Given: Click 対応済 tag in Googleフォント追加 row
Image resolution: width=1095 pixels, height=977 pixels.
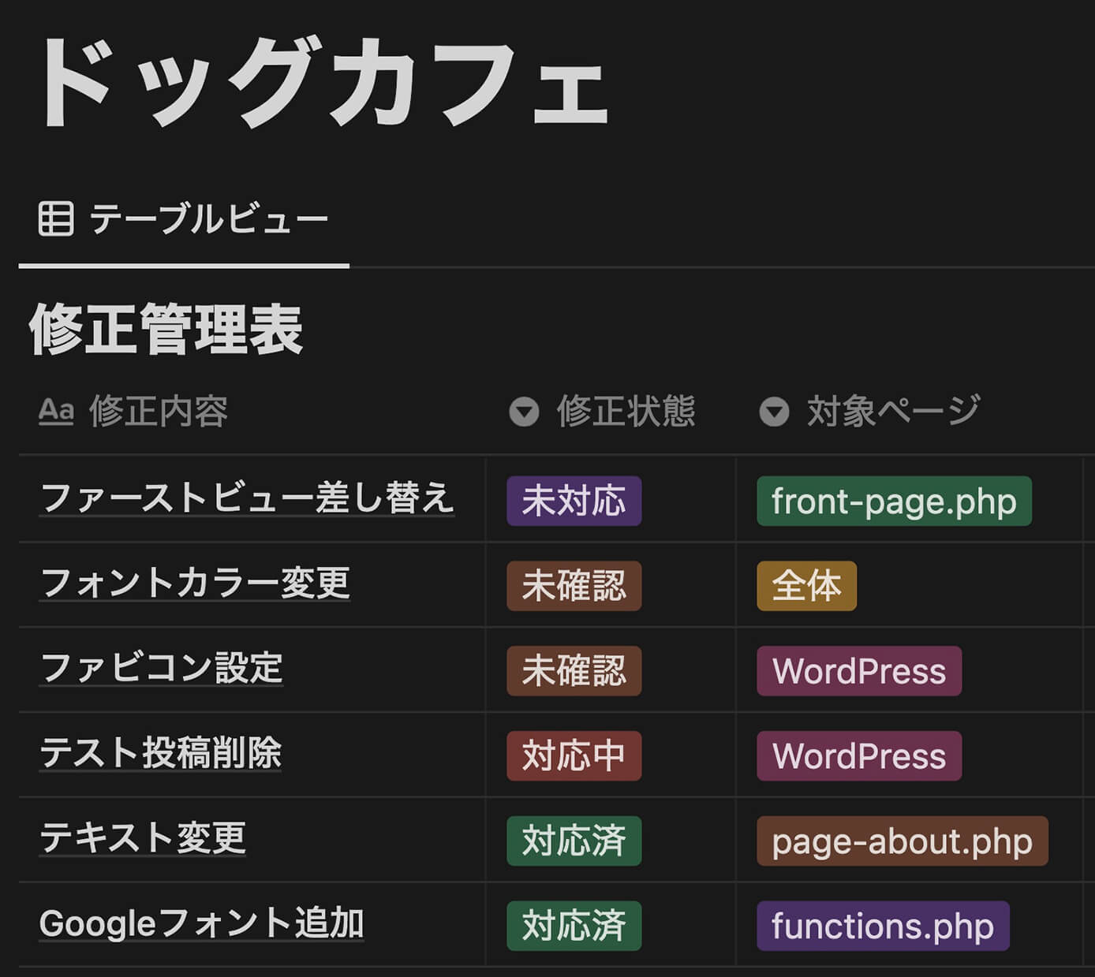Looking at the screenshot, I should [x=574, y=927].
